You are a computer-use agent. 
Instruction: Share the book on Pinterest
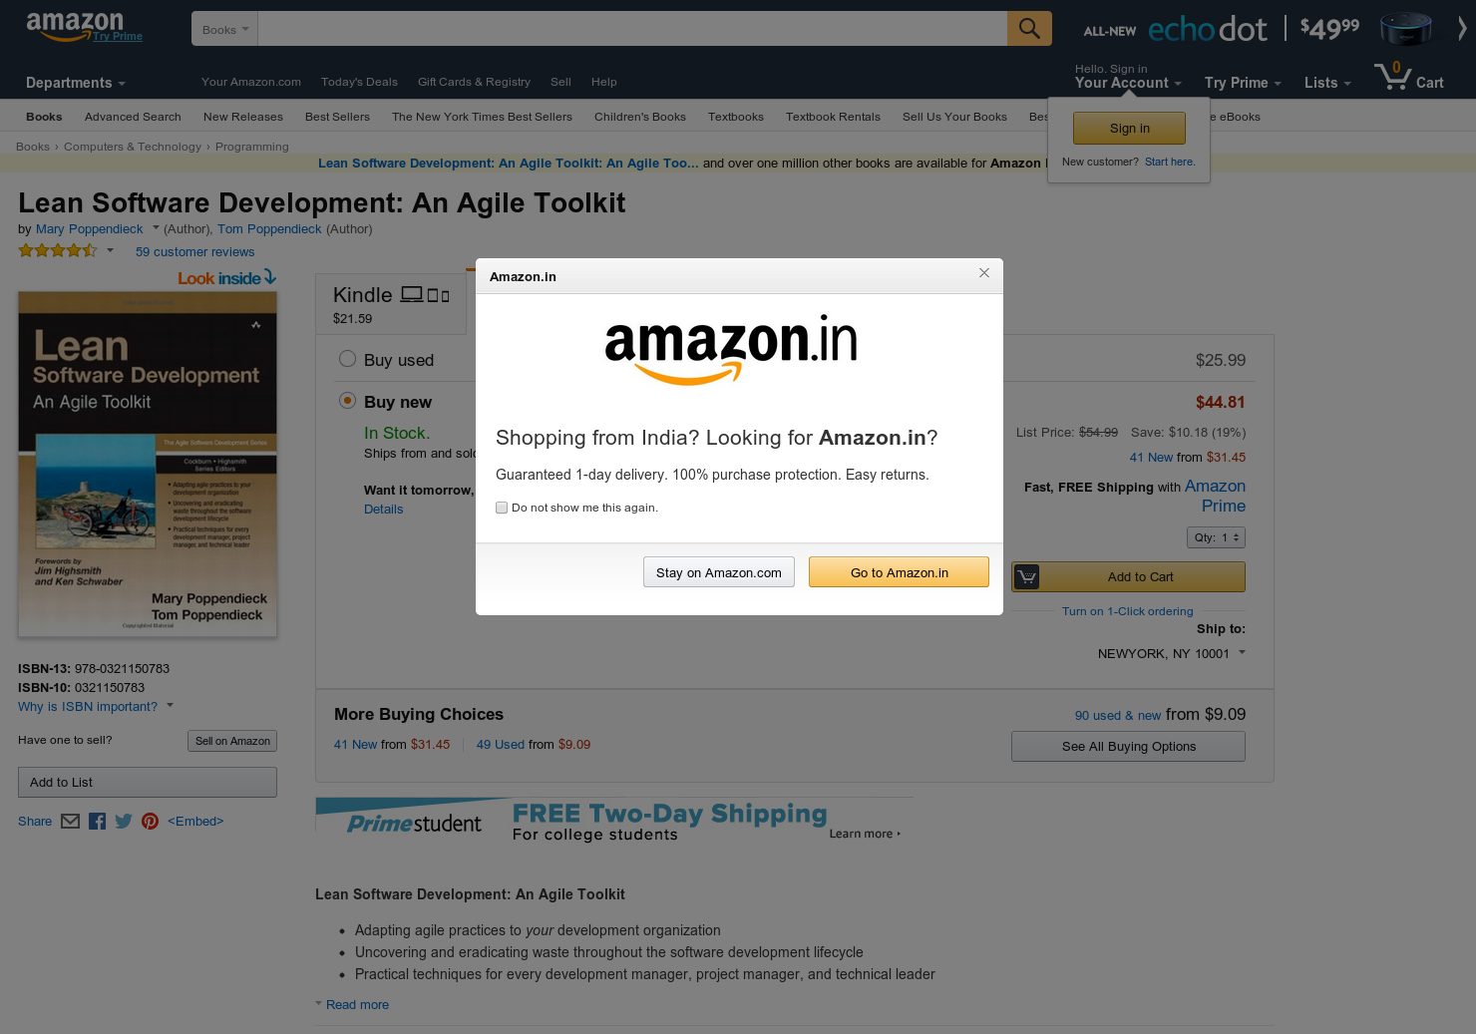tap(150, 821)
